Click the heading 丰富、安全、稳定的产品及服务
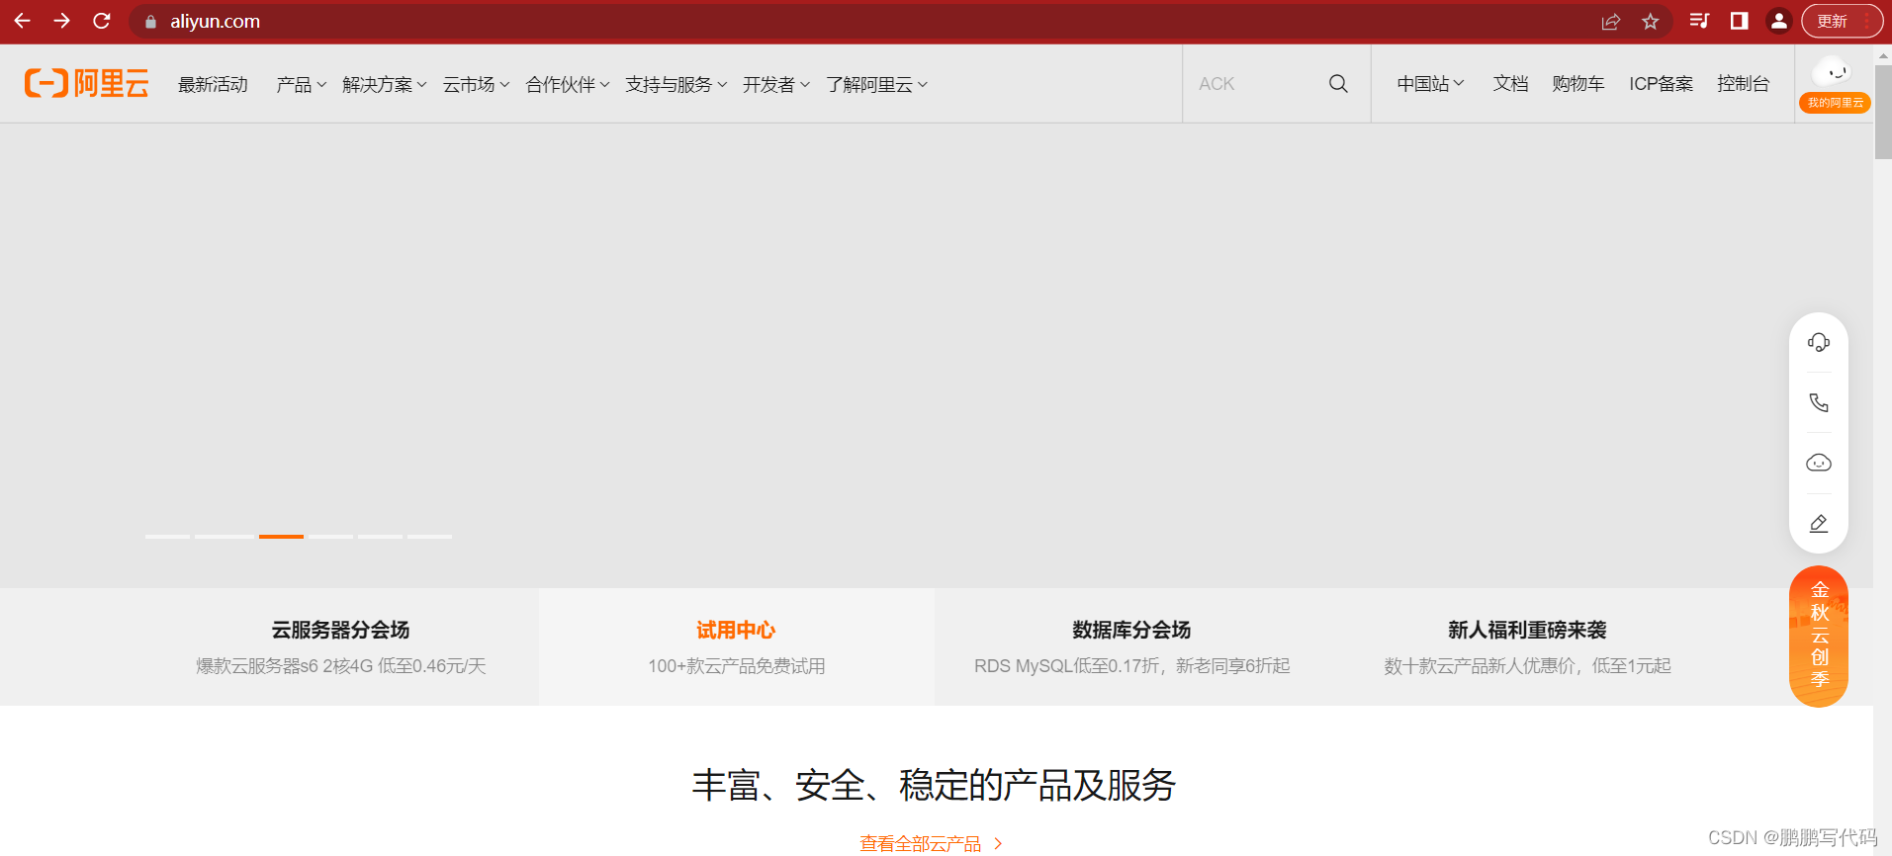The height and width of the screenshot is (856, 1892). (934, 786)
